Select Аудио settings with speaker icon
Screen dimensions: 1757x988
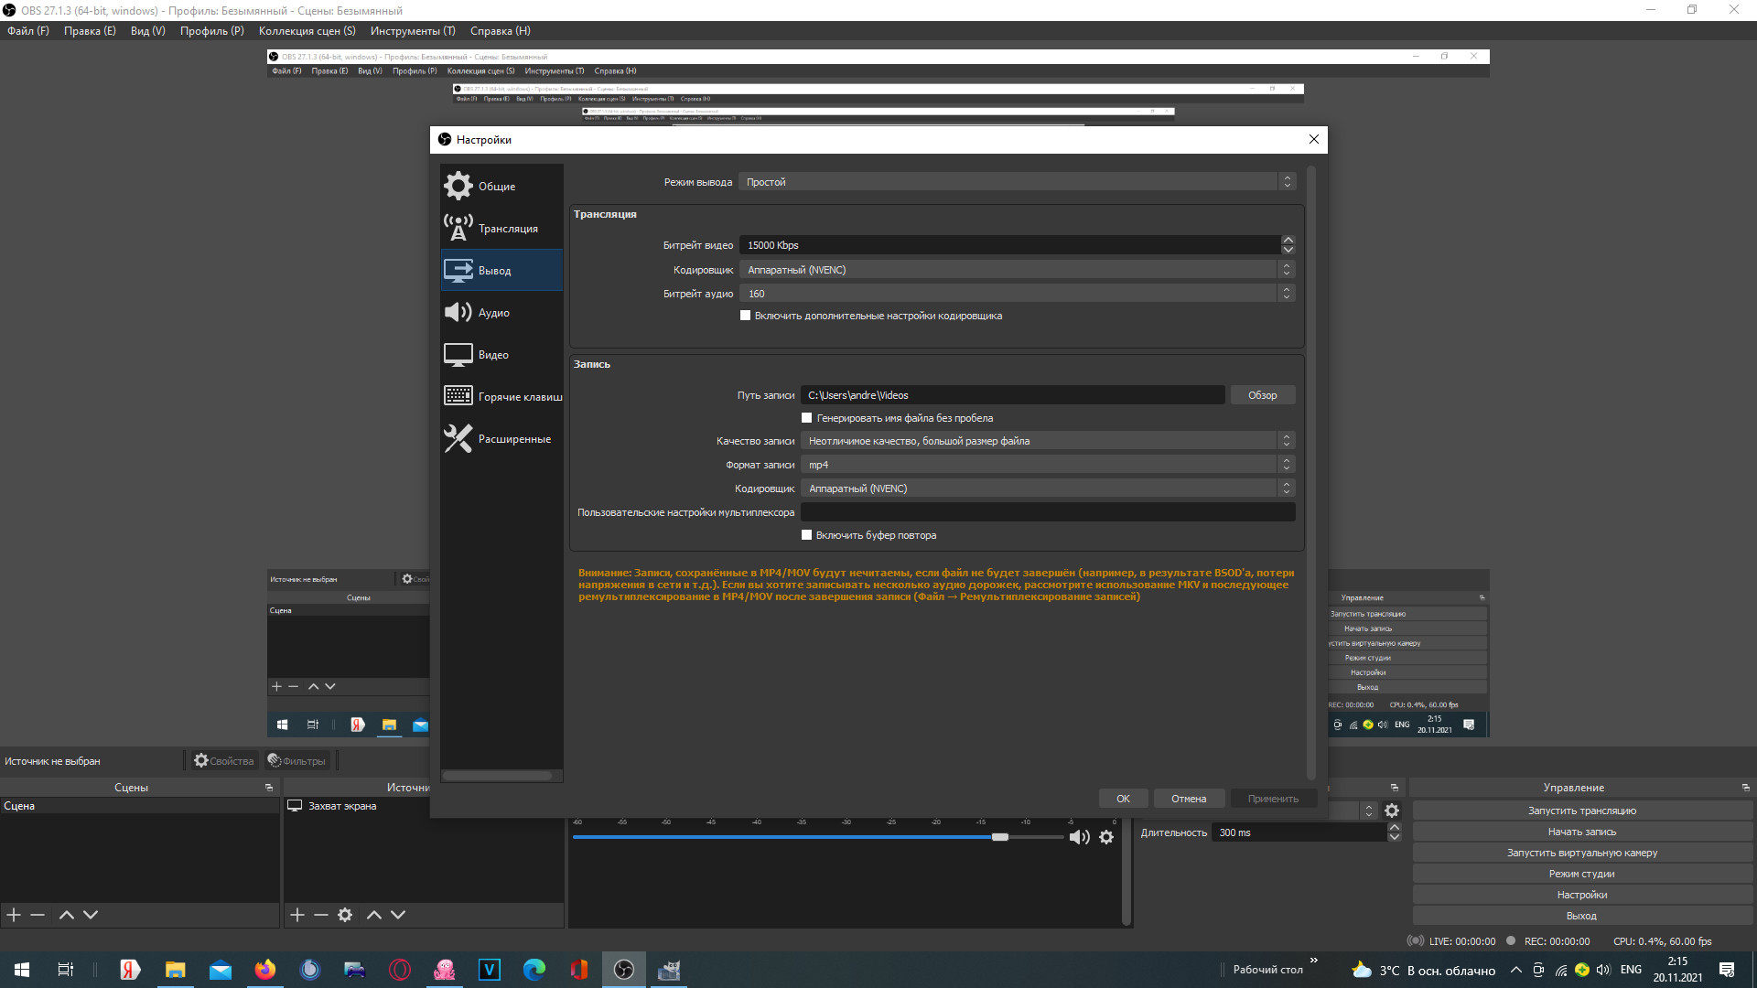click(493, 313)
